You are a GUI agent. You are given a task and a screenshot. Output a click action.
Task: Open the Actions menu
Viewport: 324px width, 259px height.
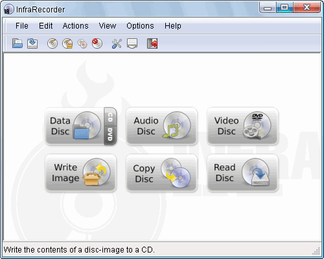[x=75, y=26]
